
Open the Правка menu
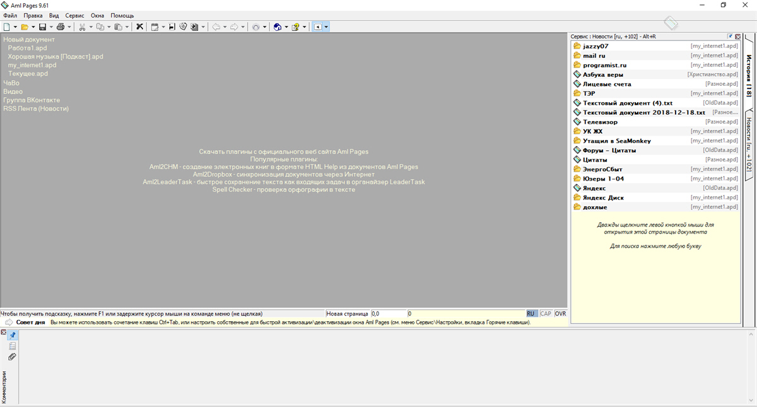pyautogui.click(x=33, y=15)
